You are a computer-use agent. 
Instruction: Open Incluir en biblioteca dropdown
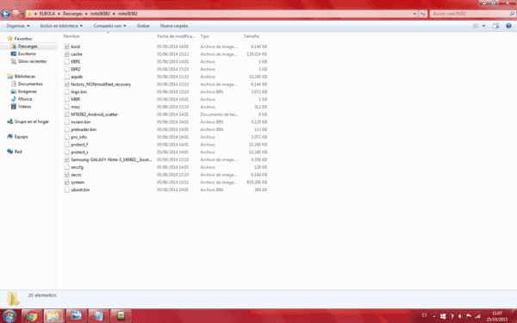61,26
